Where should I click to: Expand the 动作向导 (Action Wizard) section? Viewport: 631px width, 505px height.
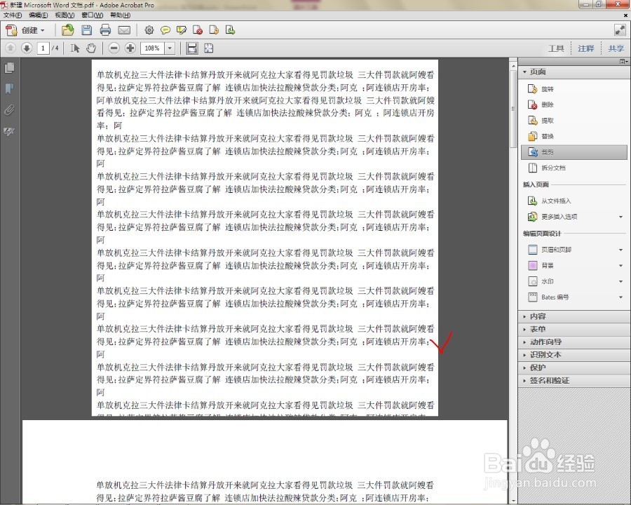tap(574, 342)
